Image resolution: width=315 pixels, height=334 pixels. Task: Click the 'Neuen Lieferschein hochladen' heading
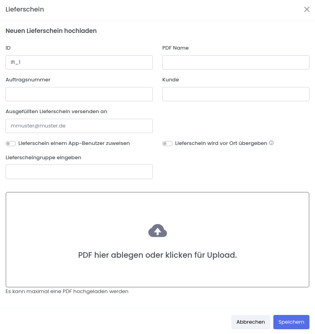(51, 31)
